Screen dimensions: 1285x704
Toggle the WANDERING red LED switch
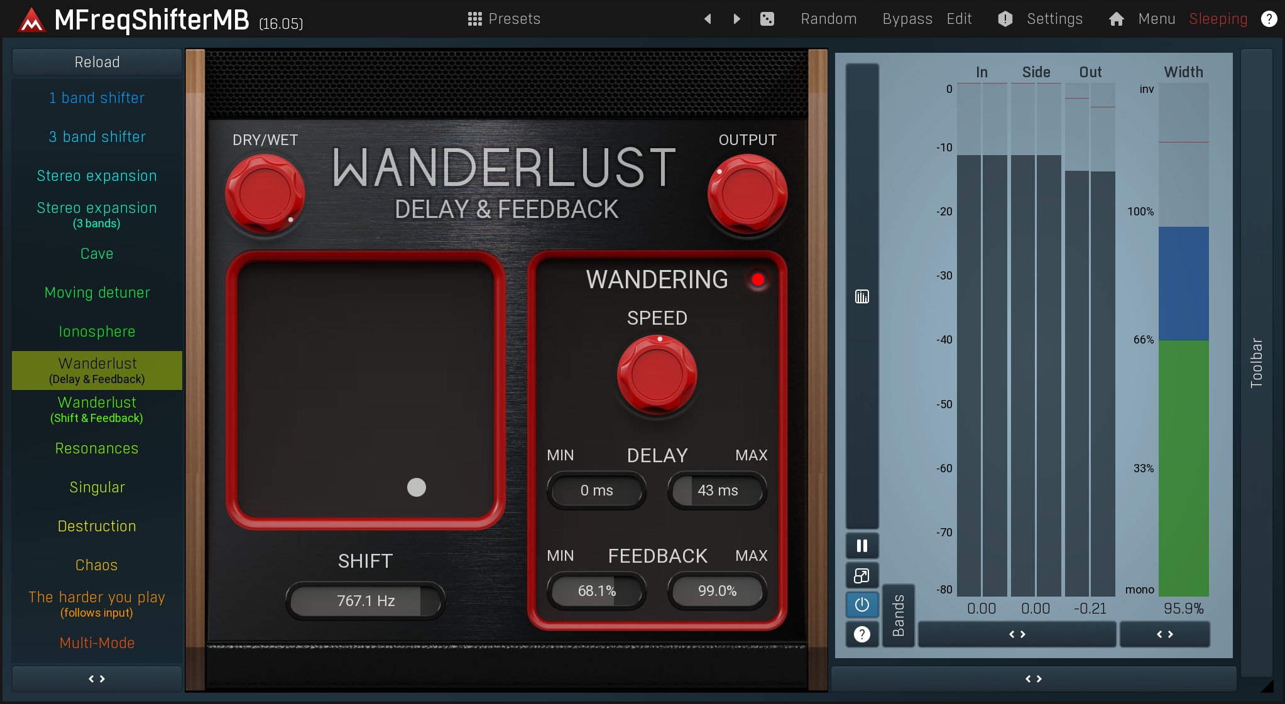coord(758,279)
